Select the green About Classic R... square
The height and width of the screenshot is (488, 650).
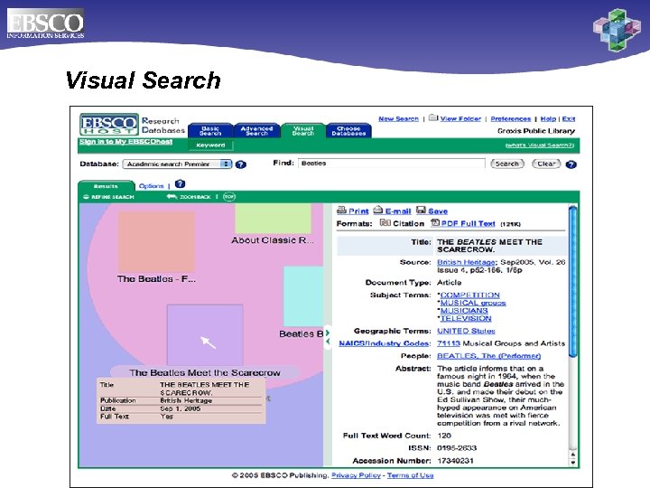point(274,219)
